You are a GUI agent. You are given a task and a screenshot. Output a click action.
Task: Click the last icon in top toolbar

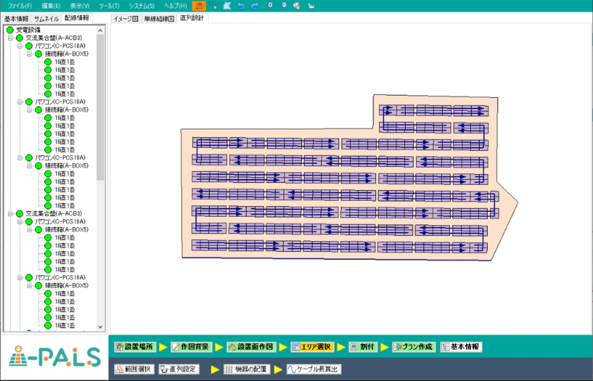coord(311,6)
